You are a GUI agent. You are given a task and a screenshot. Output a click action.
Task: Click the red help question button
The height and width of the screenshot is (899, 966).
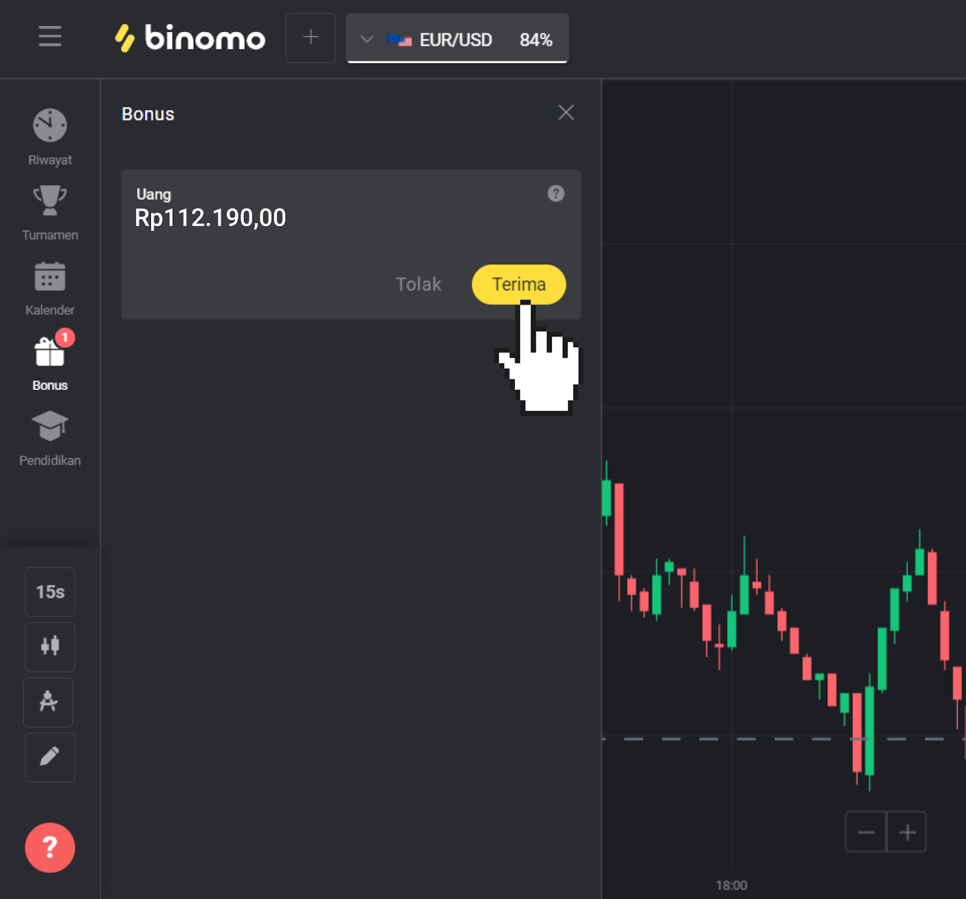click(50, 847)
